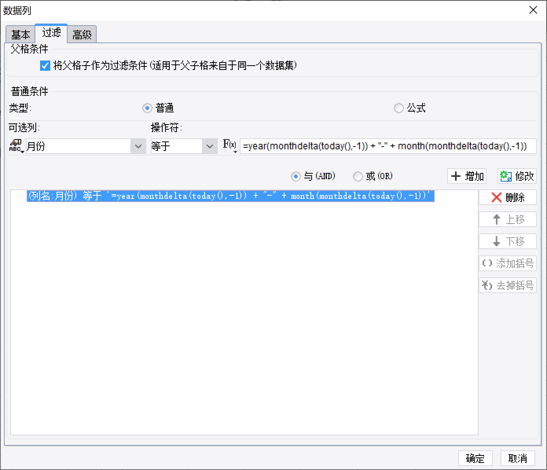The width and height of the screenshot is (547, 470).
Task: Click the ABC column type icon
Action: click(16, 146)
